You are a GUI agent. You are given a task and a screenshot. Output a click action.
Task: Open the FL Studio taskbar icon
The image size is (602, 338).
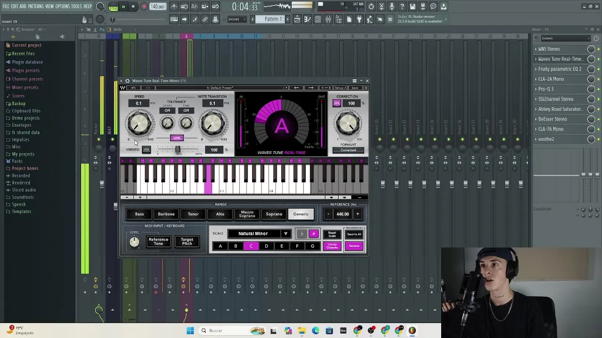pyautogui.click(x=412, y=330)
